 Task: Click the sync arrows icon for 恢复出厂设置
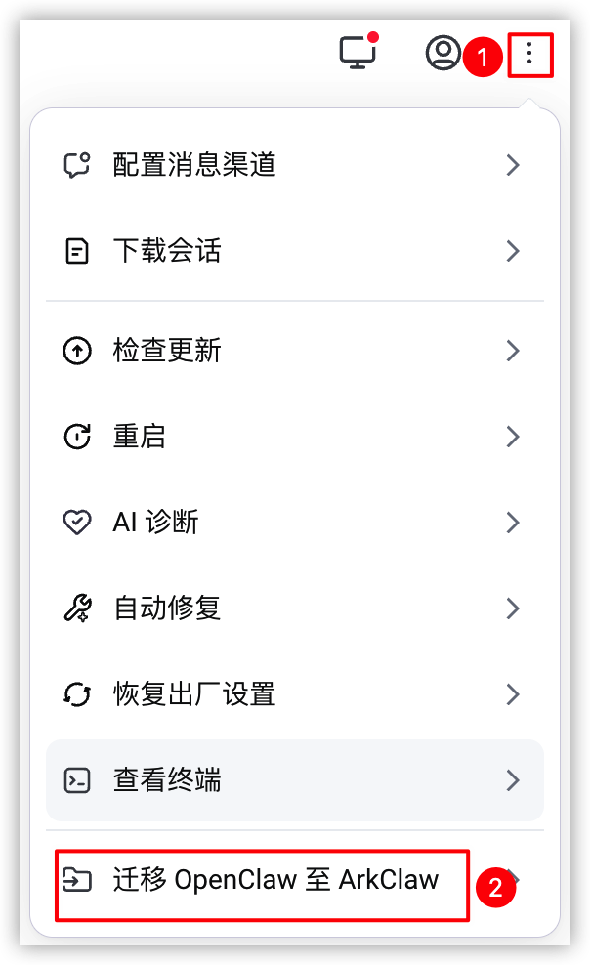[x=77, y=694]
